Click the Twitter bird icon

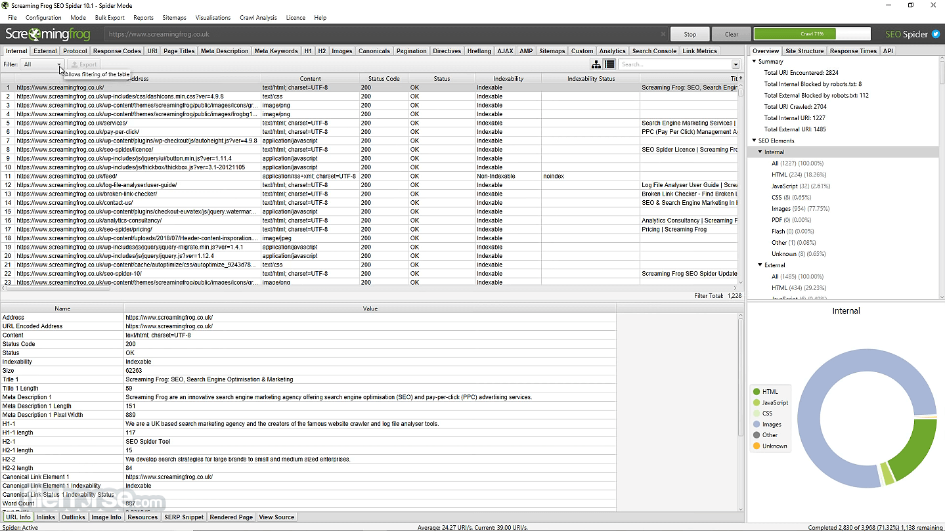(x=936, y=34)
